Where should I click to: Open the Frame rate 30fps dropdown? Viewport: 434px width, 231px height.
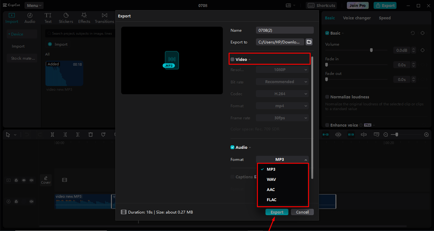282,118
